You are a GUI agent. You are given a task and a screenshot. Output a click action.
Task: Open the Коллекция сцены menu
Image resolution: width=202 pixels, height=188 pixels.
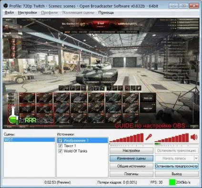pos(78,12)
